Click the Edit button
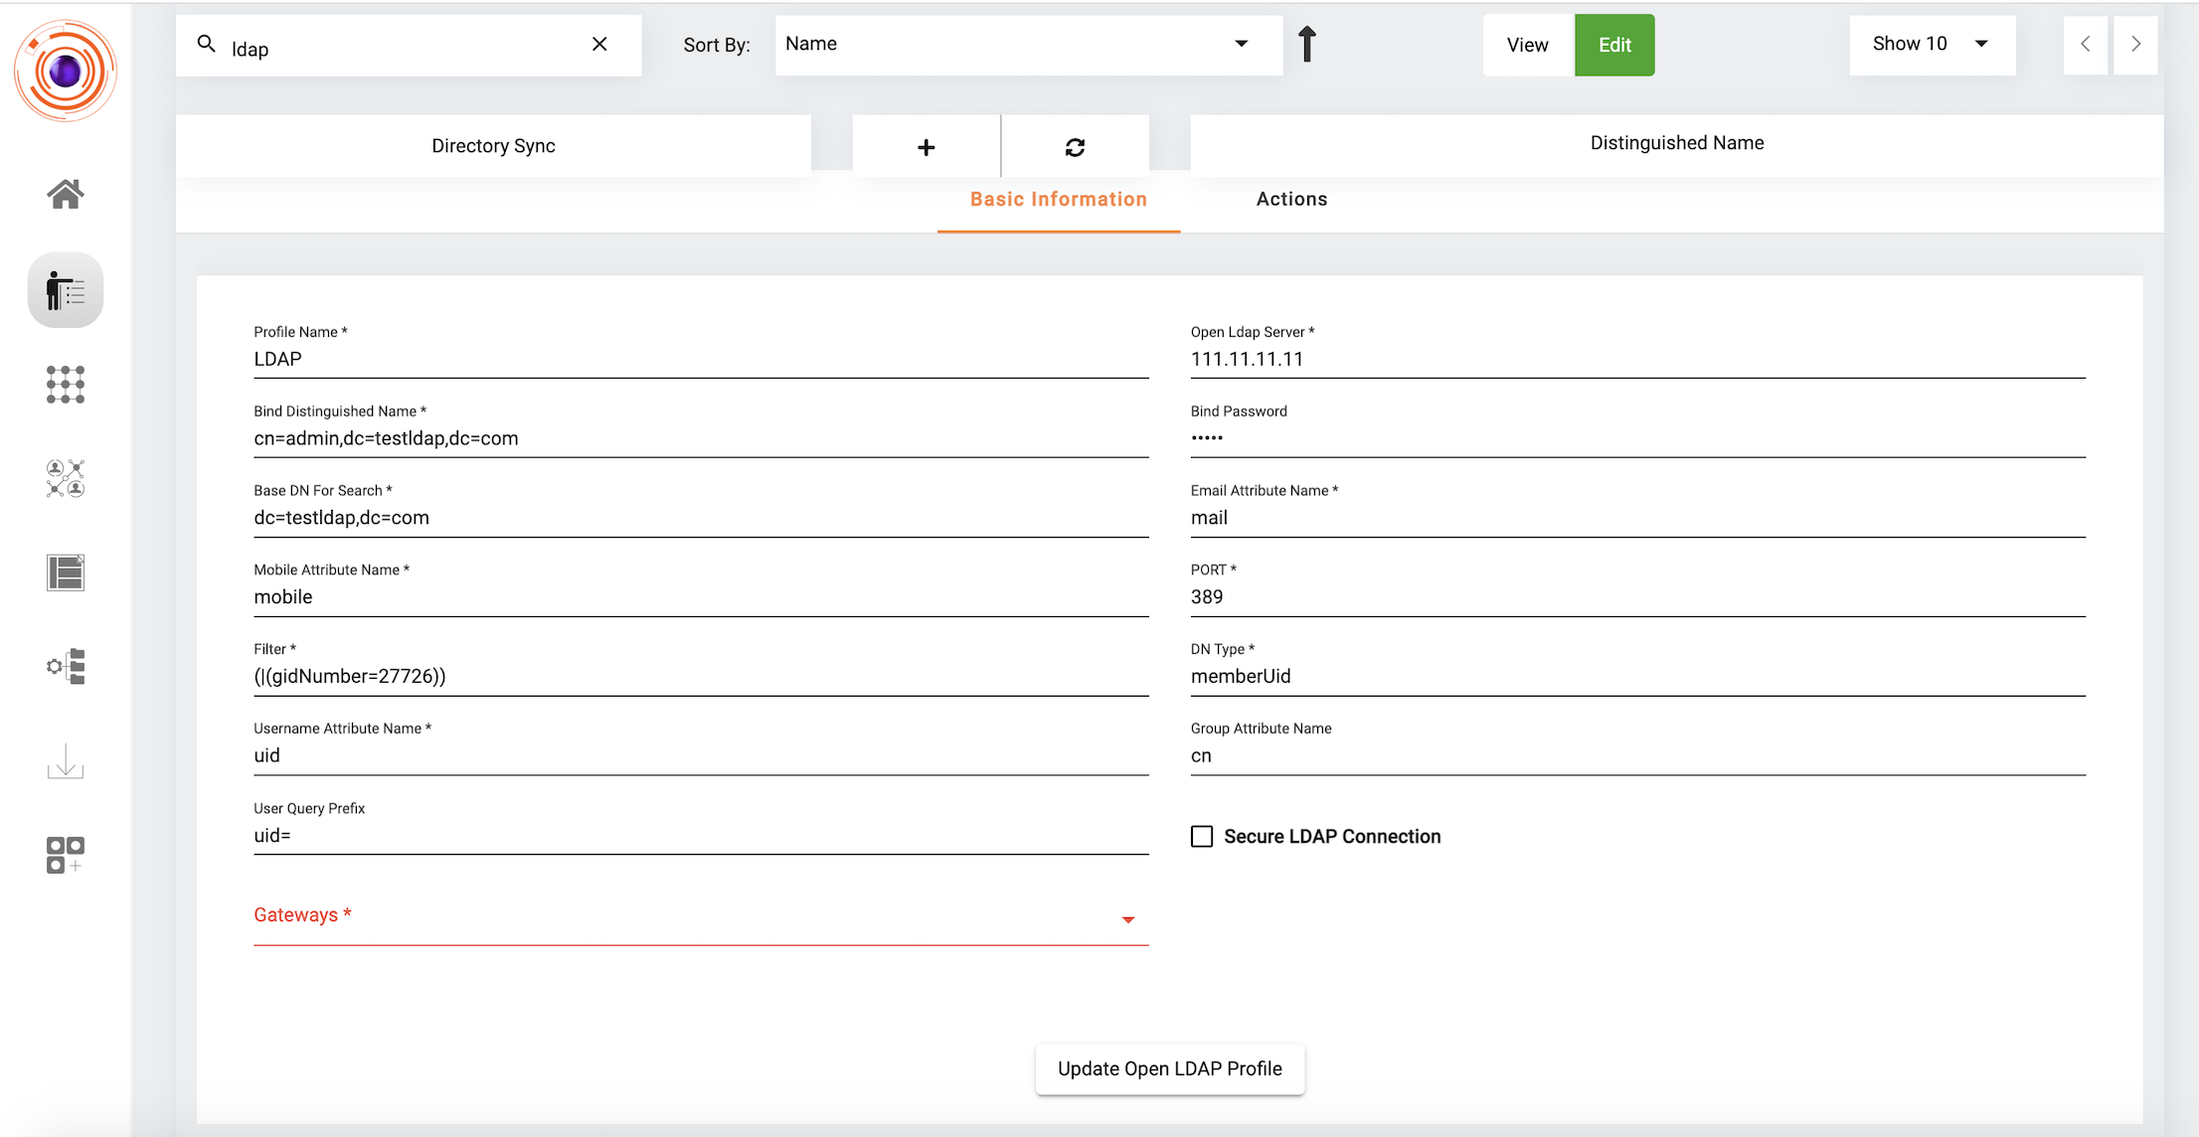Screen dimensions: 2199x1137 pos(1613,44)
